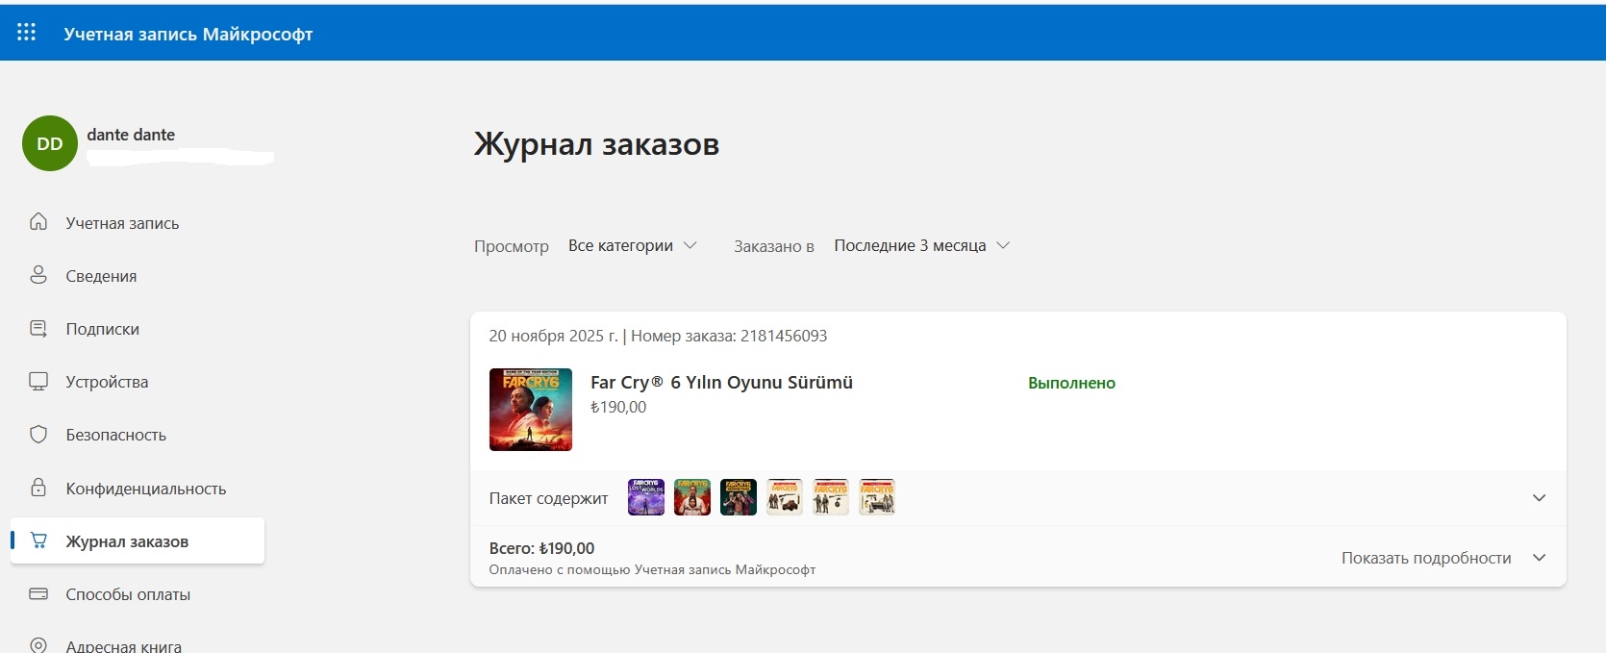
Task: Click the DD profile avatar
Action: 50,143
